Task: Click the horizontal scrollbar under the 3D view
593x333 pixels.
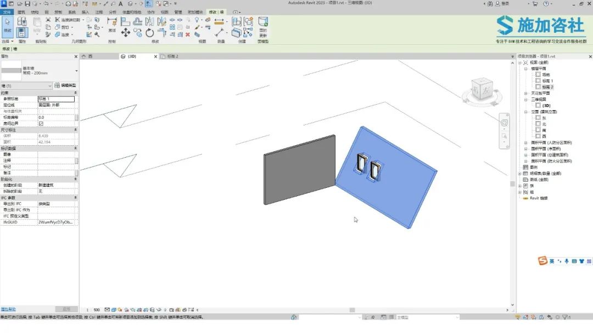Action: [x=352, y=310]
